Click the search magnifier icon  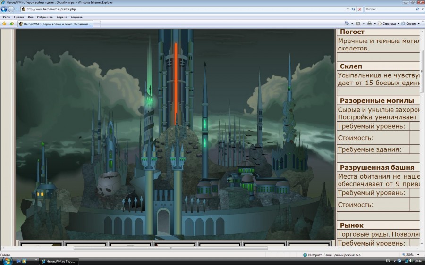tap(417, 9)
